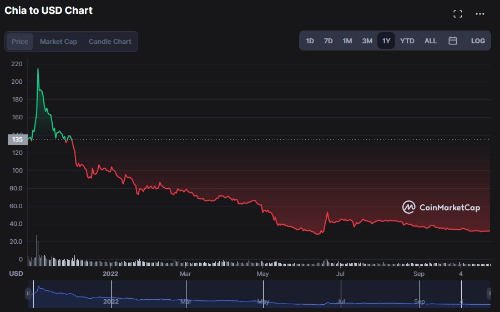Image resolution: width=500 pixels, height=312 pixels.
Task: Switch to the Price tab
Action: [20, 42]
